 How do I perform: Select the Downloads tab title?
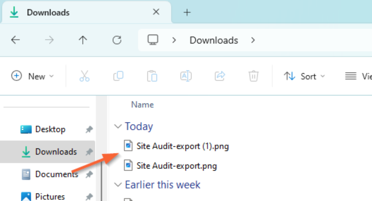[x=48, y=12]
